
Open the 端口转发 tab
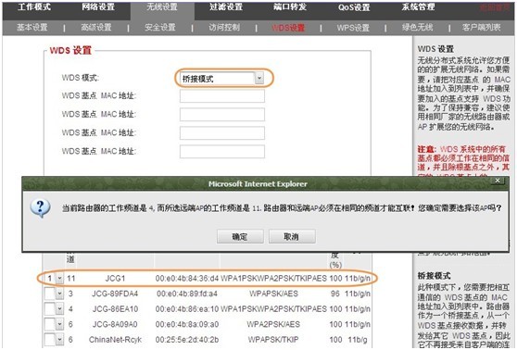click(x=290, y=6)
